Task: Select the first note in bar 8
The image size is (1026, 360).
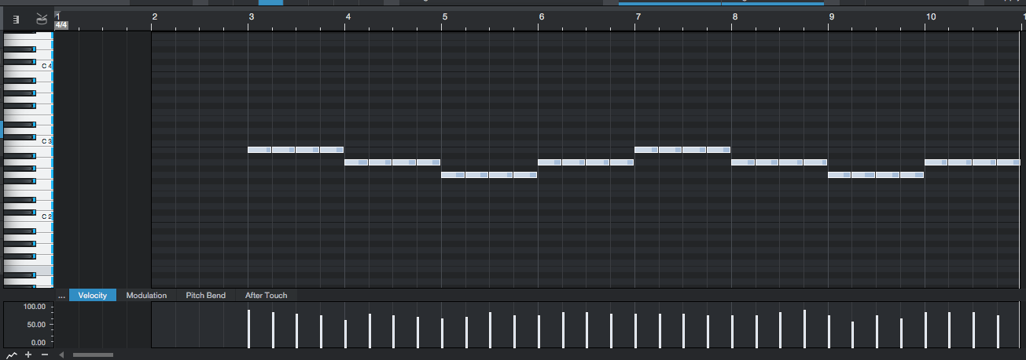Action: pyautogui.click(x=743, y=162)
